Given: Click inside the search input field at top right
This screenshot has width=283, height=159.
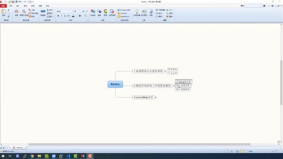Looking at the screenshot, I should (x=253, y=6).
